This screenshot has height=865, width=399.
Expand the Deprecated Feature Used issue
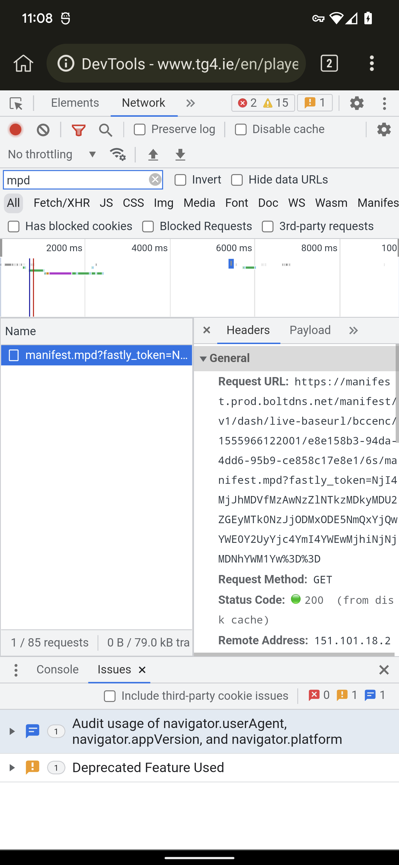pyautogui.click(x=12, y=768)
